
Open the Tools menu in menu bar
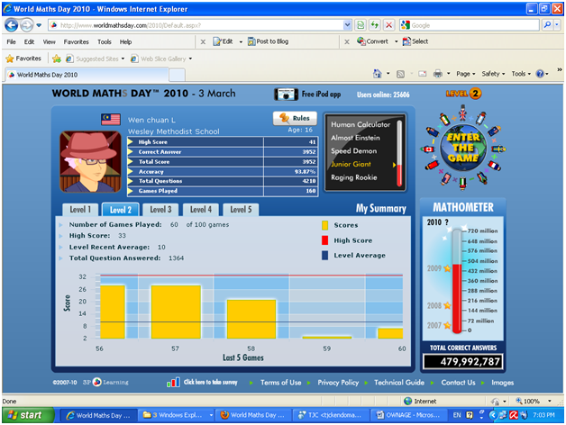pyautogui.click(x=105, y=41)
